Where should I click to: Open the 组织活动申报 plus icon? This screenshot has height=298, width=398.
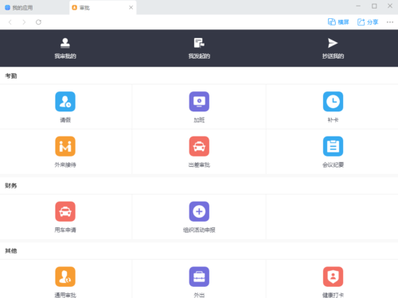(x=199, y=211)
